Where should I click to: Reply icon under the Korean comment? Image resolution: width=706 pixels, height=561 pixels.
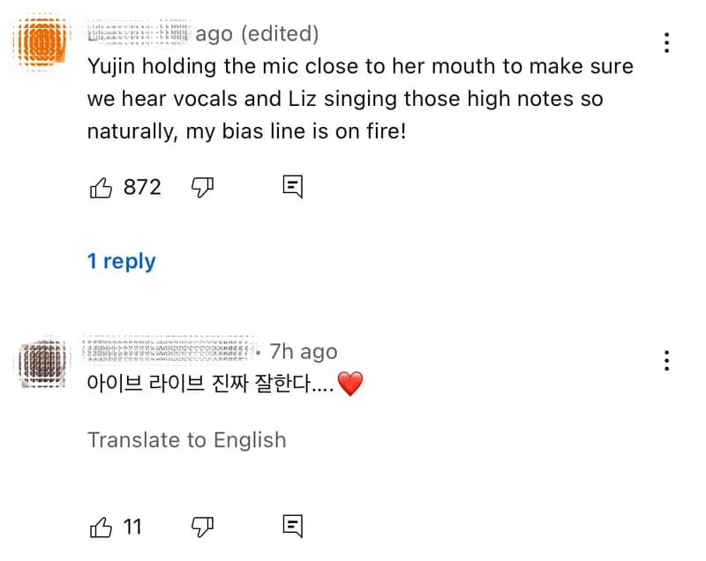(293, 526)
